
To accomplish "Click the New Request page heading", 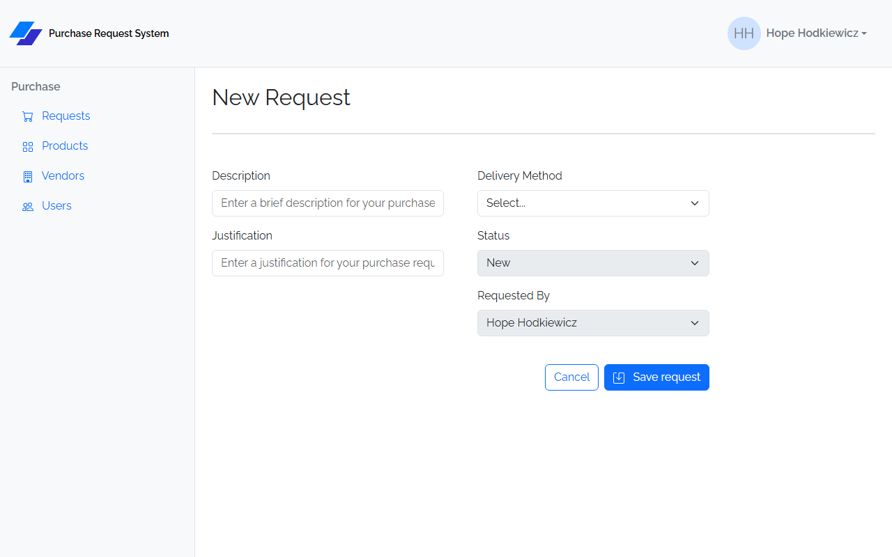I will point(281,97).
